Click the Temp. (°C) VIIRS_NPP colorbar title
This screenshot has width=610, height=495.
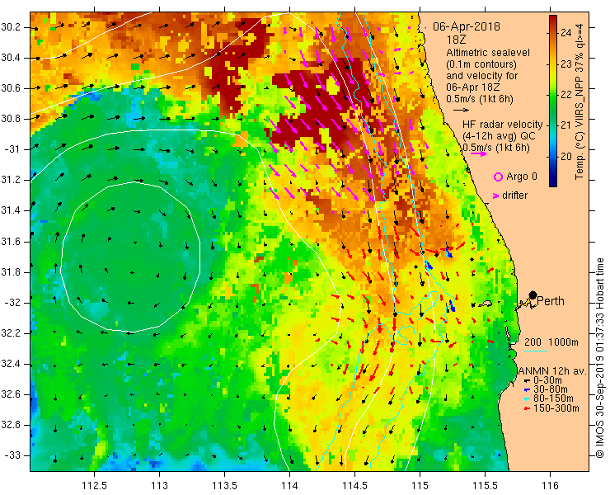click(579, 101)
